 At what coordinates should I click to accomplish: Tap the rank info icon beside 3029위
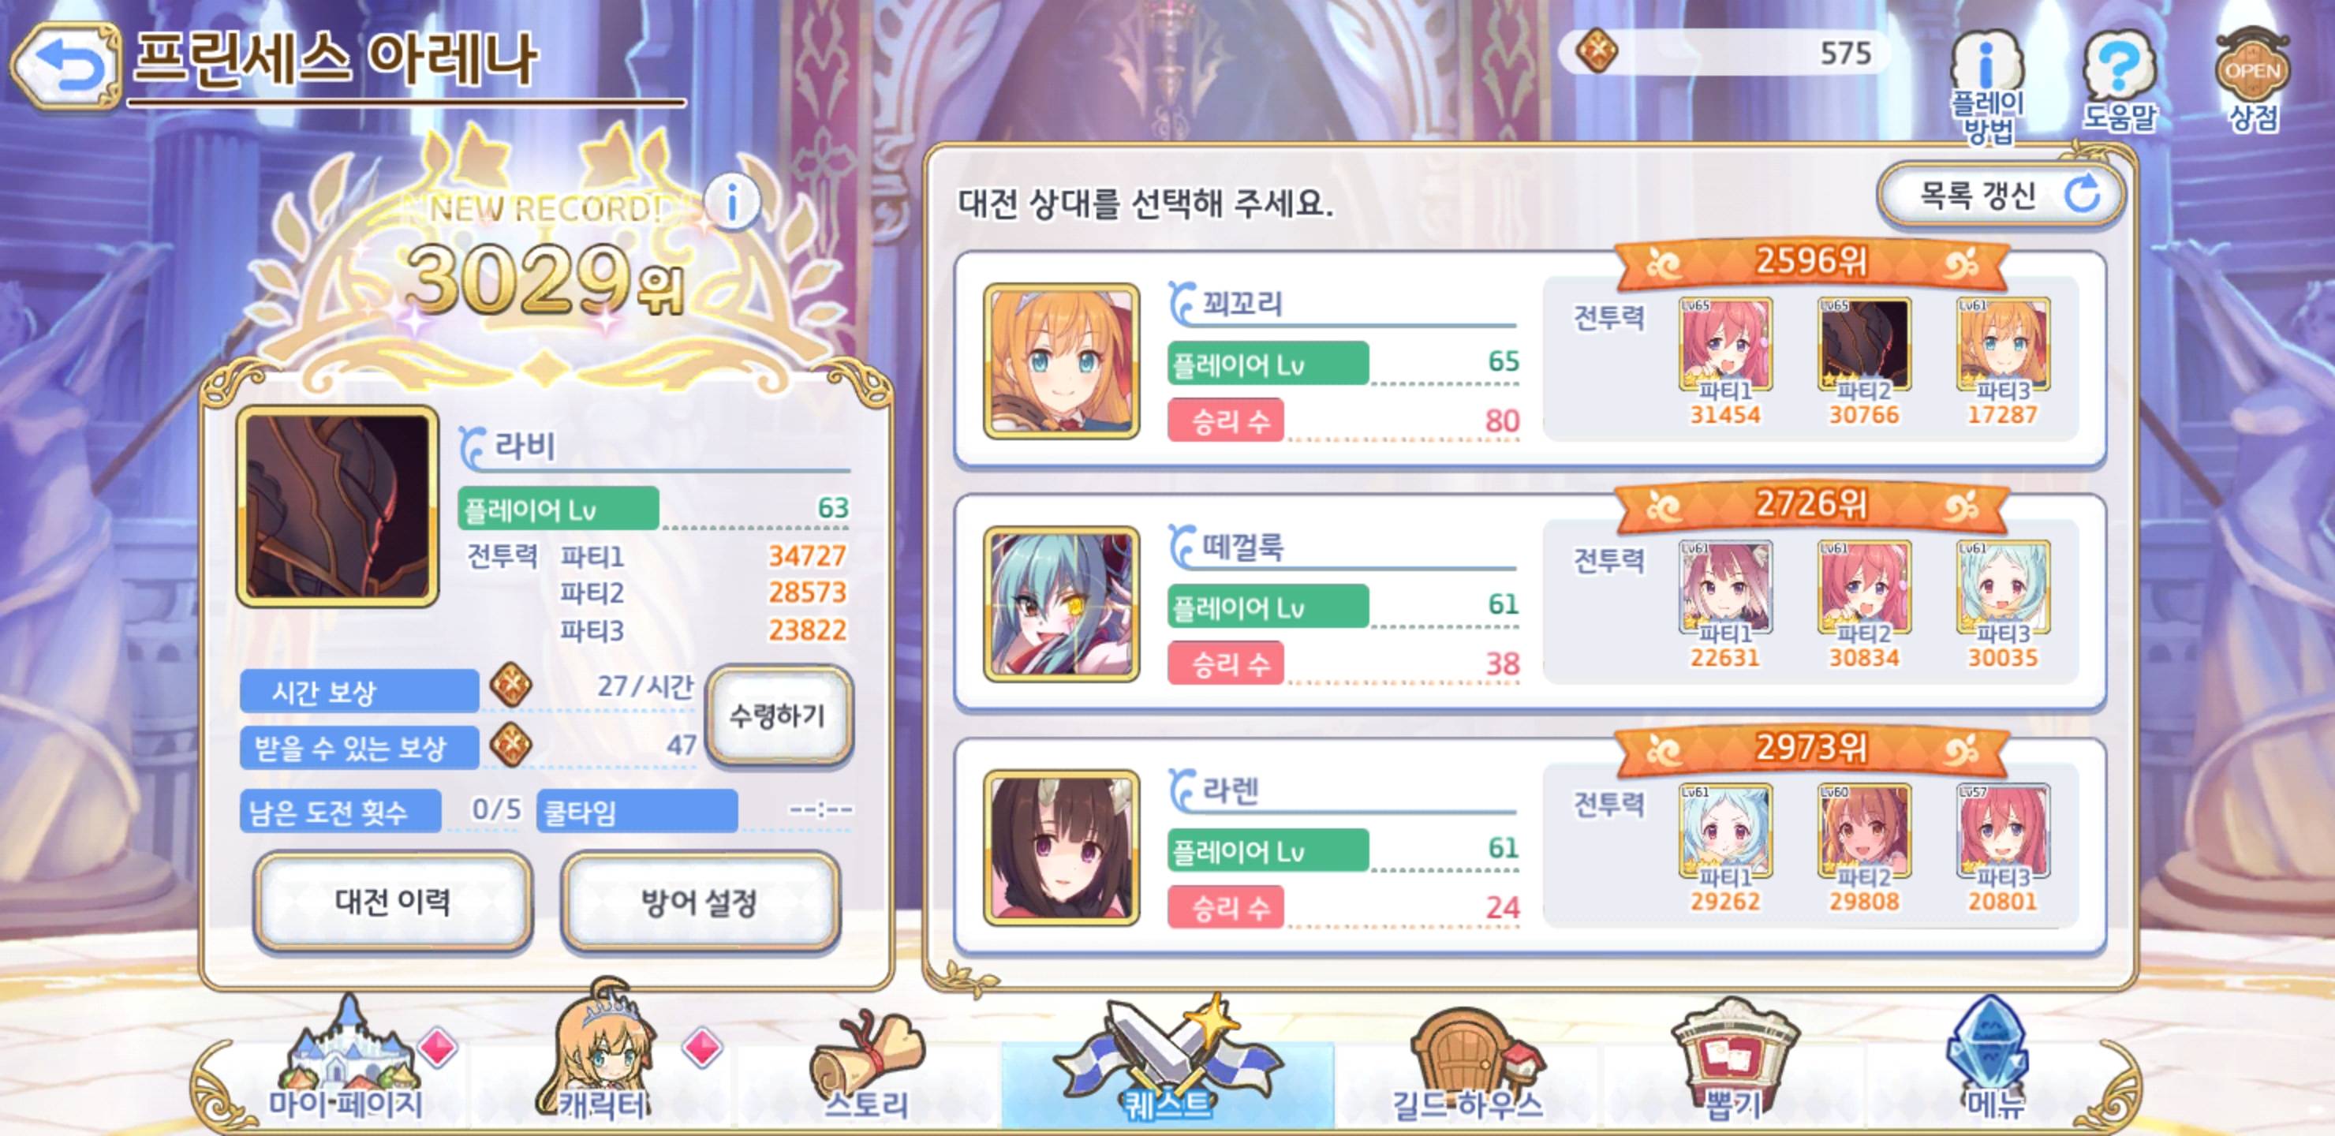[x=731, y=201]
